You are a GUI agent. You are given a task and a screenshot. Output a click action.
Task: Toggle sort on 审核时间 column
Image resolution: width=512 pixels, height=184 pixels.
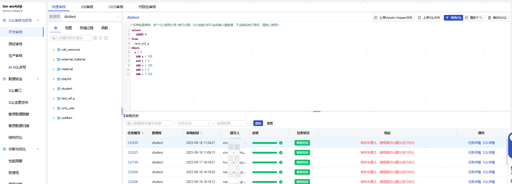pyautogui.click(x=201, y=133)
